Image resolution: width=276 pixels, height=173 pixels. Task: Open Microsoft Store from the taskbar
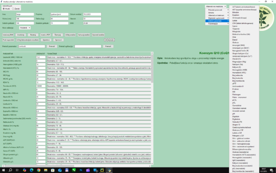coord(52,170)
